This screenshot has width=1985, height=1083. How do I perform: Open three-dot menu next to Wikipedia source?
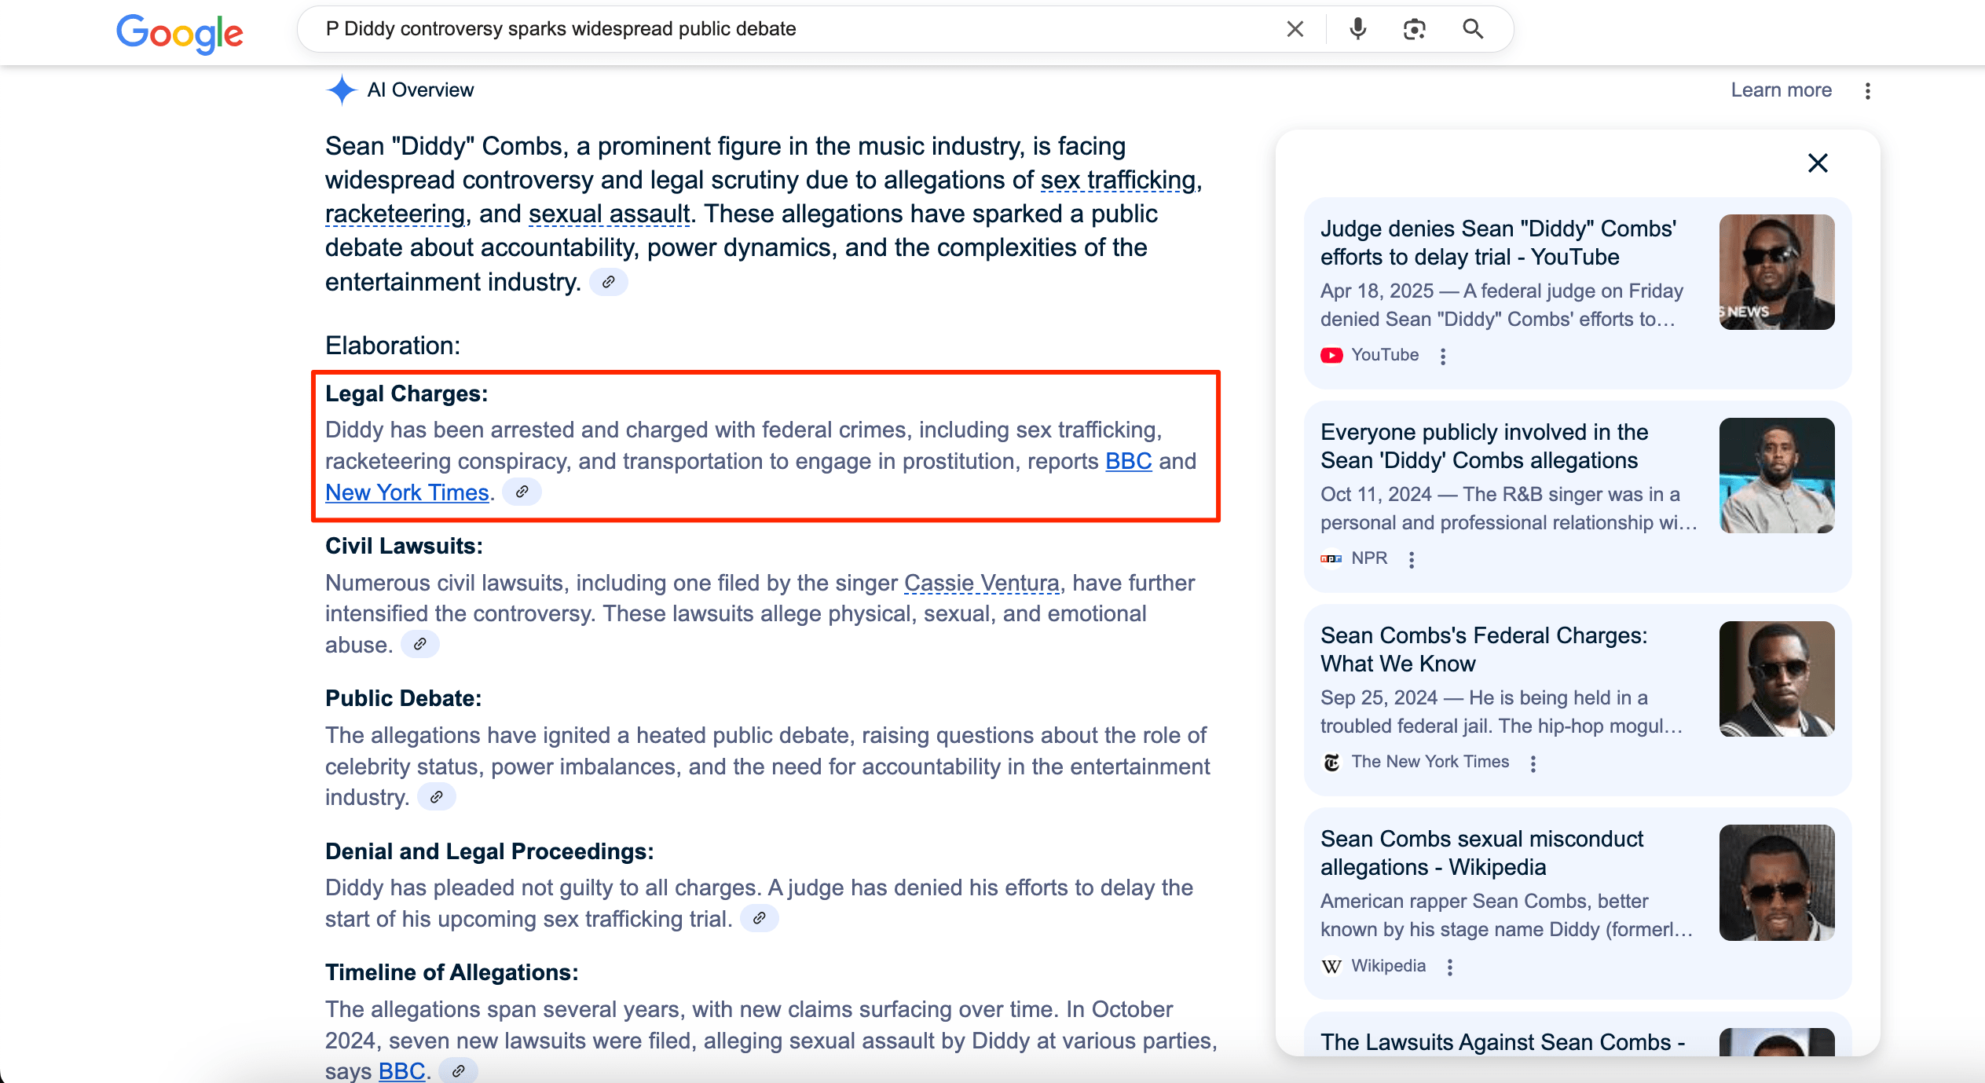1450,967
